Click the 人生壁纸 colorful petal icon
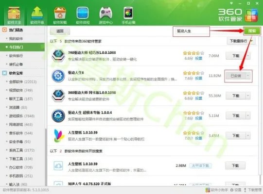 [59, 135]
